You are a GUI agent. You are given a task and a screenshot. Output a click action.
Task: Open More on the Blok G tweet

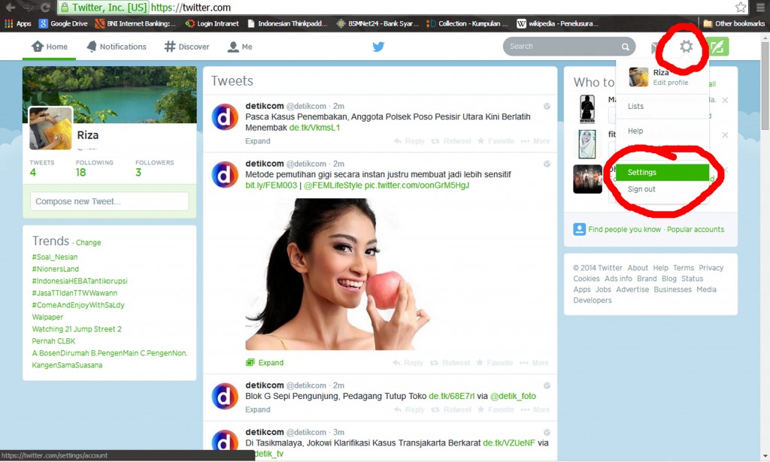click(535, 409)
